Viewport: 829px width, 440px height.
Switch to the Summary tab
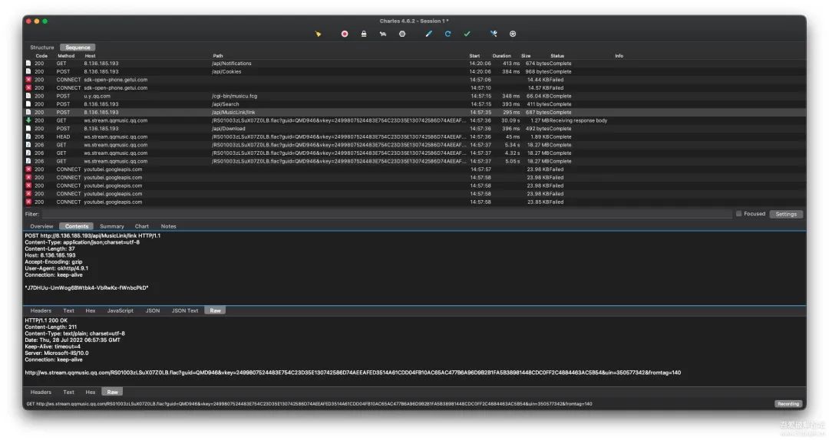(x=112, y=226)
